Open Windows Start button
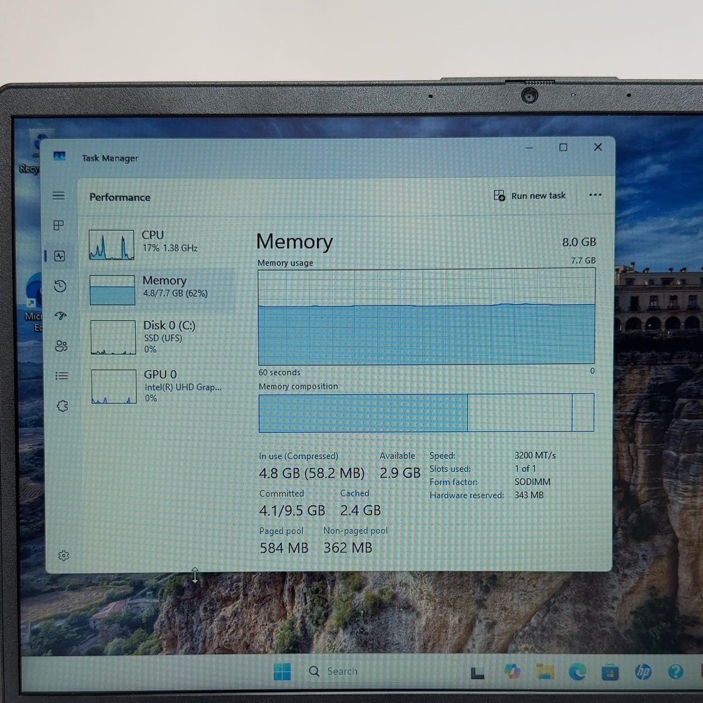 (x=282, y=671)
